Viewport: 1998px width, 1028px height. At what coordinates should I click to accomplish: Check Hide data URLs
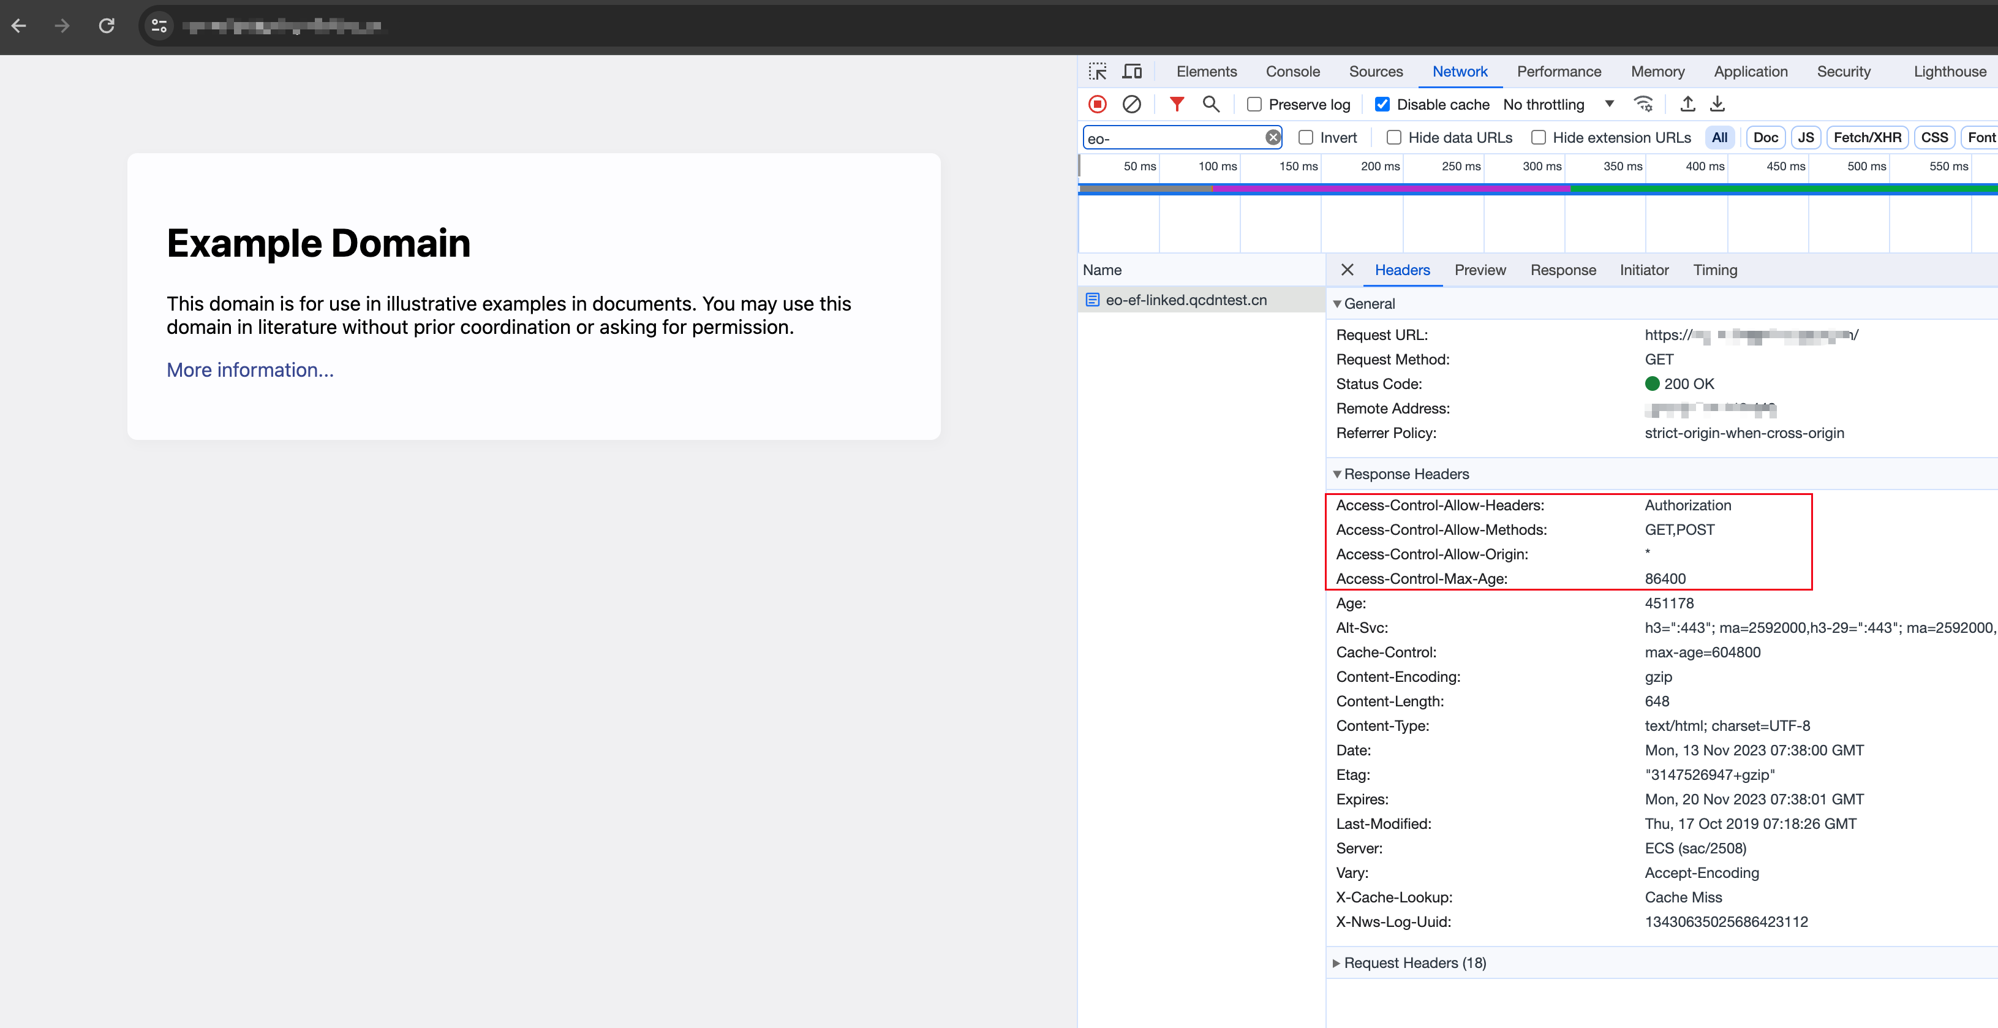1394,137
